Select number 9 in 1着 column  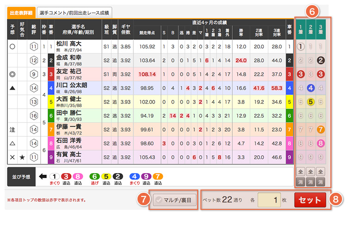(300, 157)
